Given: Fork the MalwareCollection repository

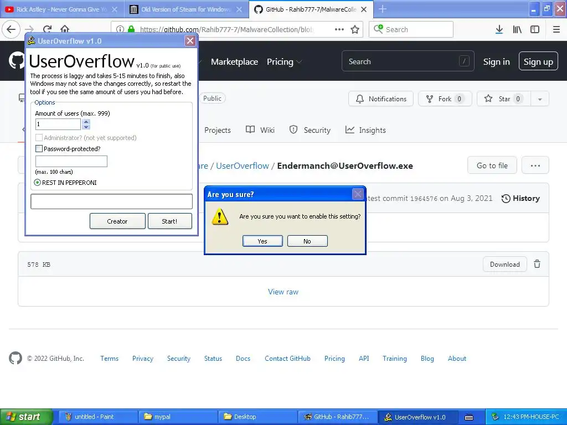Looking at the screenshot, I should pos(445,99).
